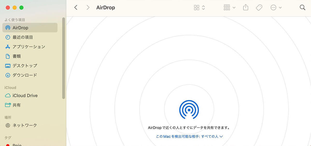Image resolution: width=311 pixels, height=146 pixels.
Task: Close the Finder window red button
Action: (8, 7)
